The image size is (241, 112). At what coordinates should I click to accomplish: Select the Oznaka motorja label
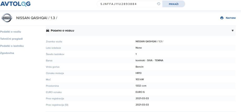(55, 73)
